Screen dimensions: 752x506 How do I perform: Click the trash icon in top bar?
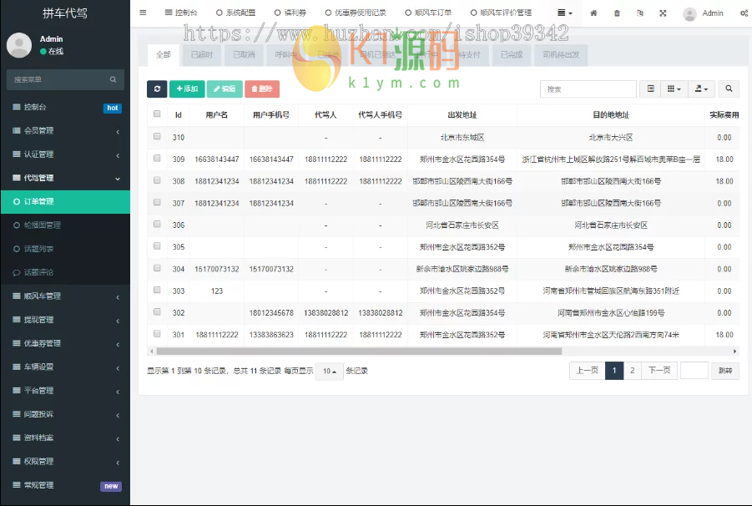pyautogui.click(x=617, y=13)
